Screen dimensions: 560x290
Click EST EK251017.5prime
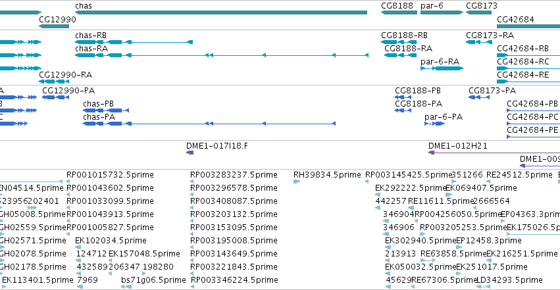pos(492,267)
